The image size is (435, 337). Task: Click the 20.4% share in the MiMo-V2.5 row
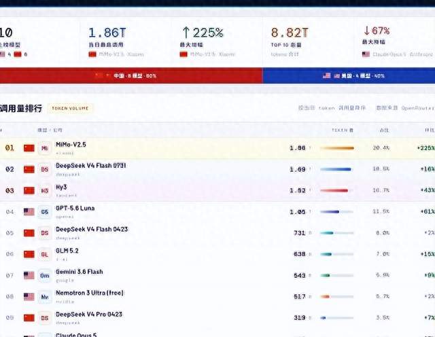[381, 148]
